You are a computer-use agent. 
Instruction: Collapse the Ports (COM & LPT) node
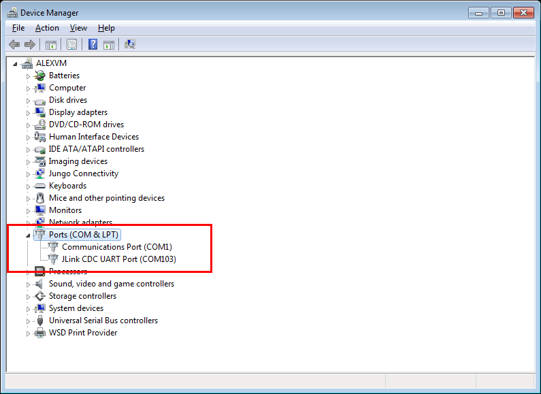pyautogui.click(x=29, y=235)
